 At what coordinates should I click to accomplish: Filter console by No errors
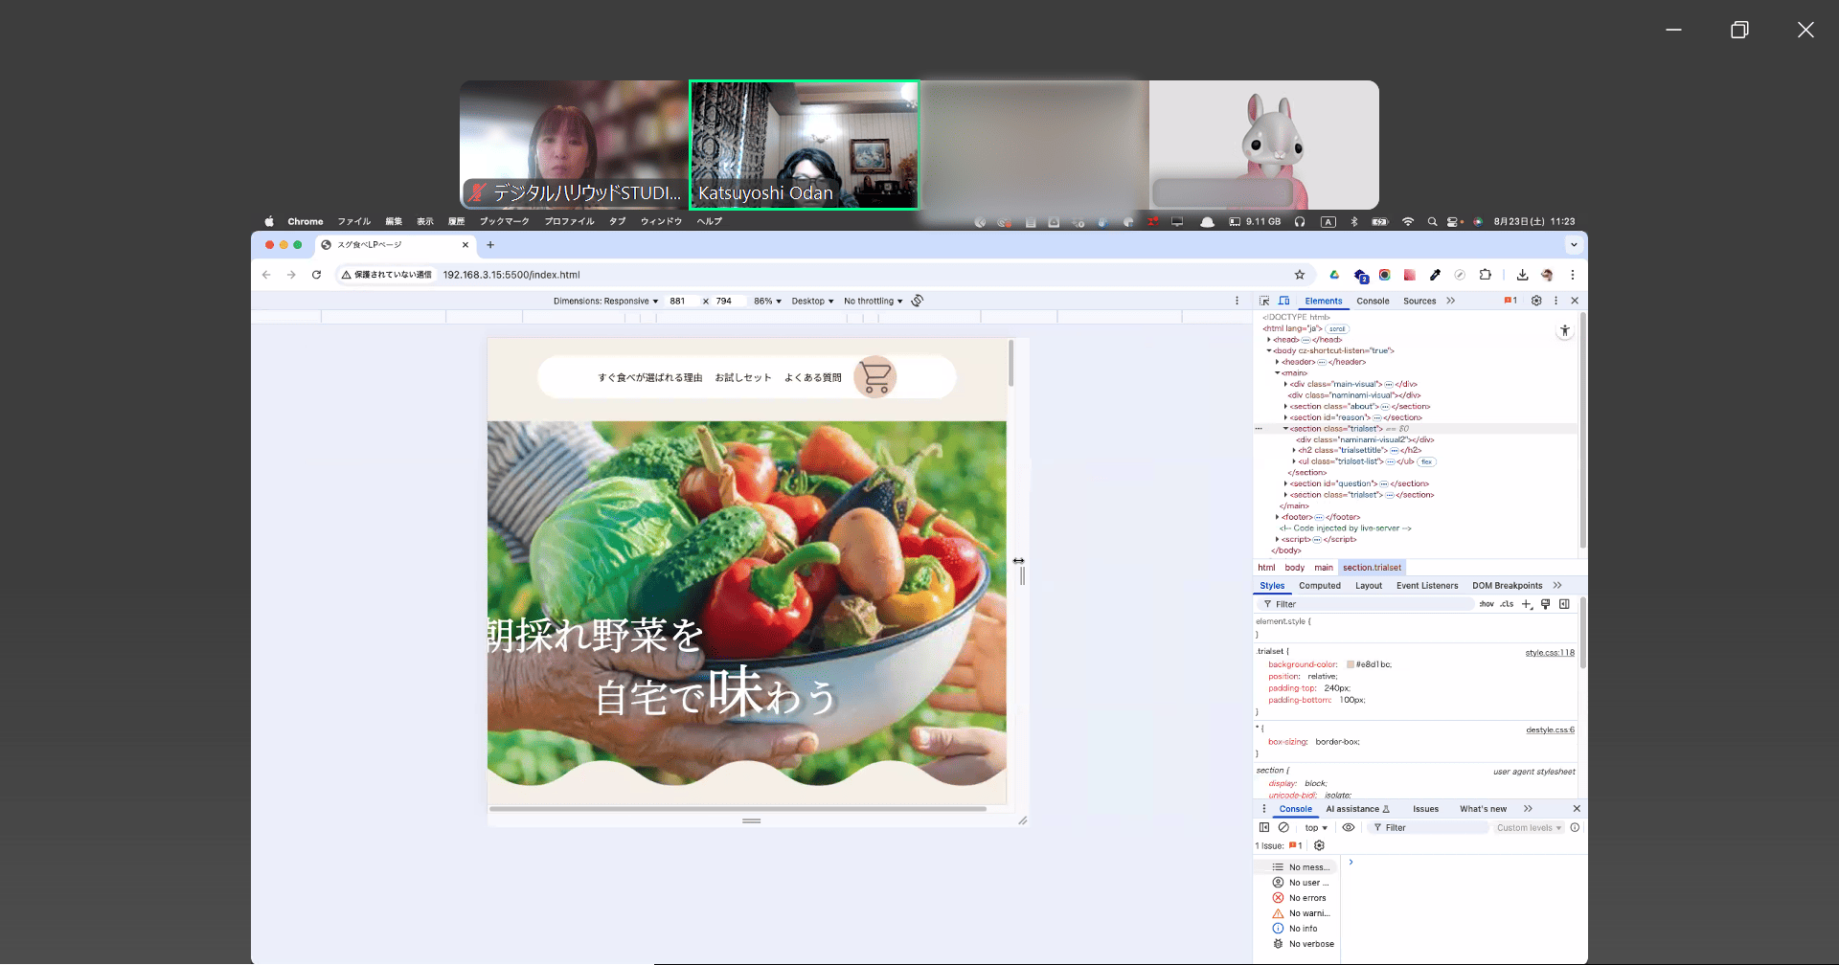[1300, 898]
